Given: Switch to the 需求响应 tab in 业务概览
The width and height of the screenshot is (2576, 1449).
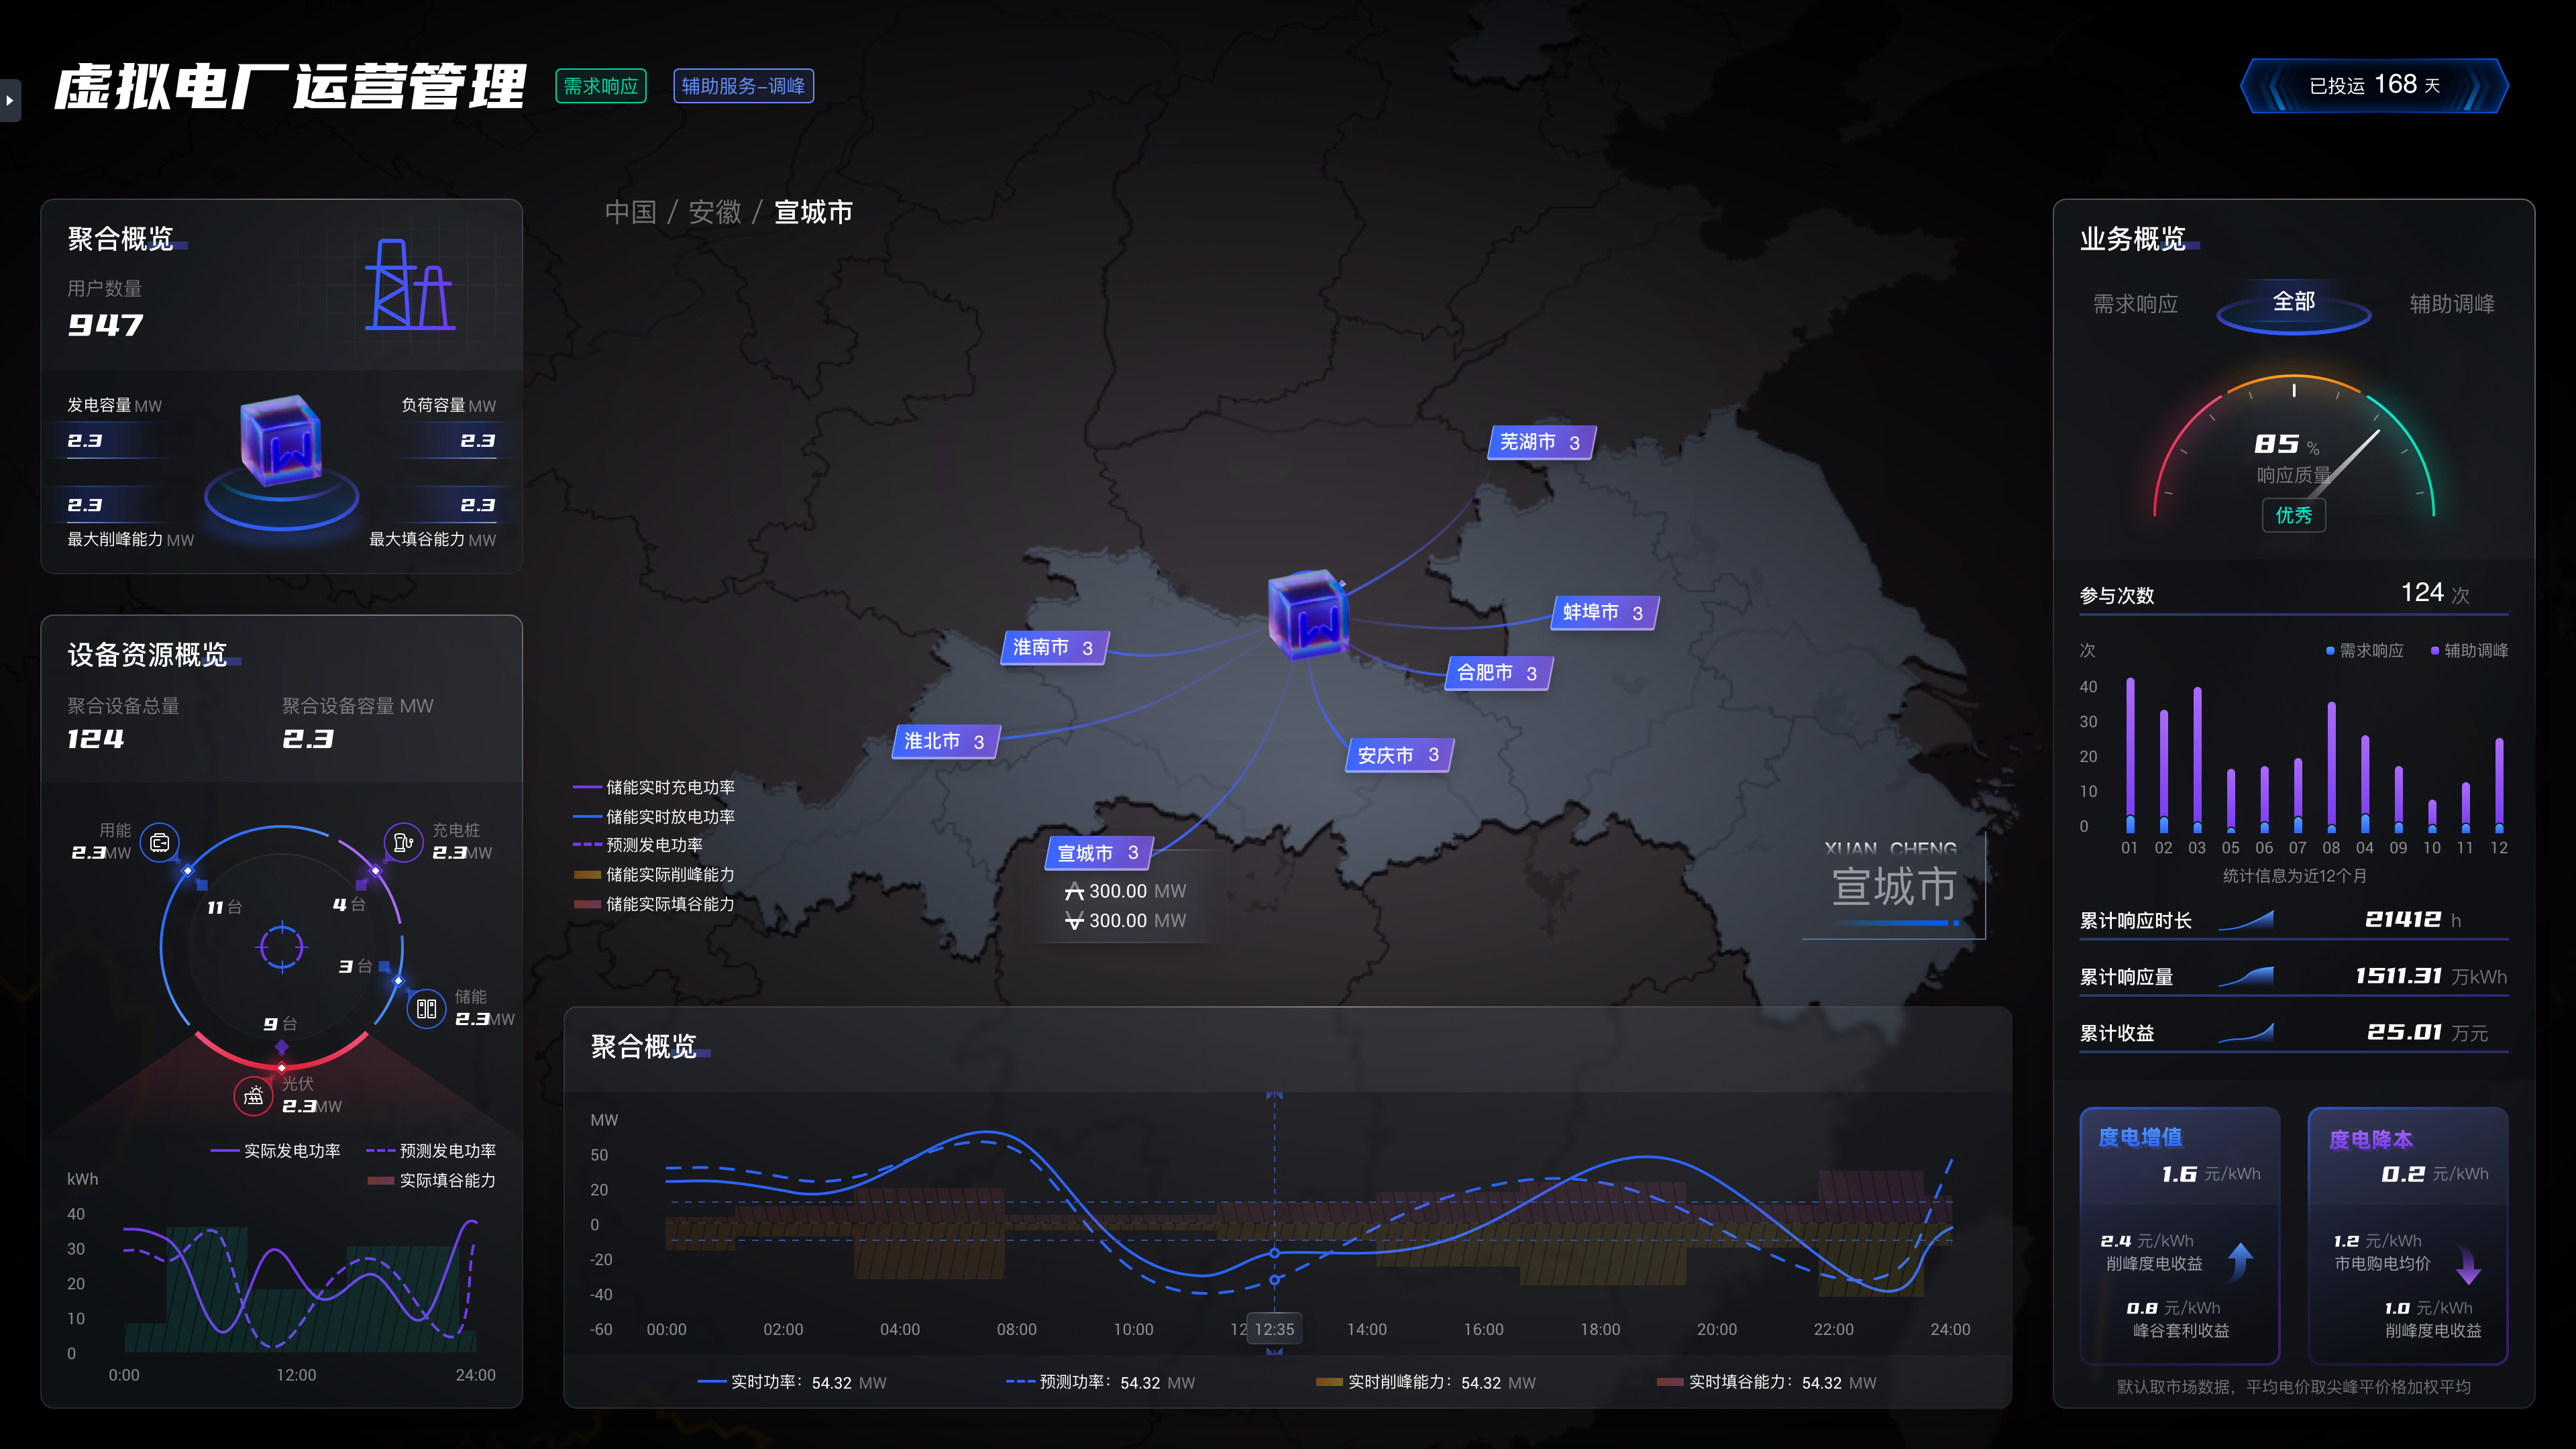Looking at the screenshot, I should [x=2135, y=304].
